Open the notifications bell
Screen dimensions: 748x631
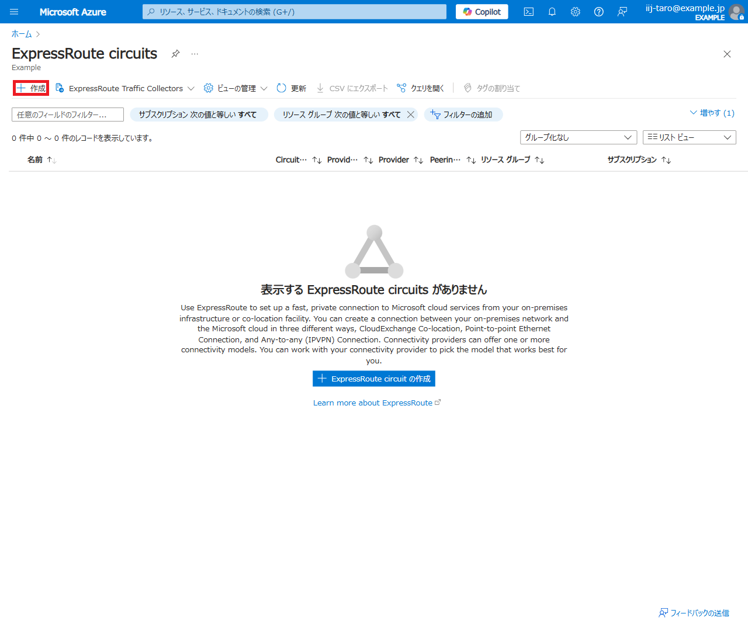(552, 12)
